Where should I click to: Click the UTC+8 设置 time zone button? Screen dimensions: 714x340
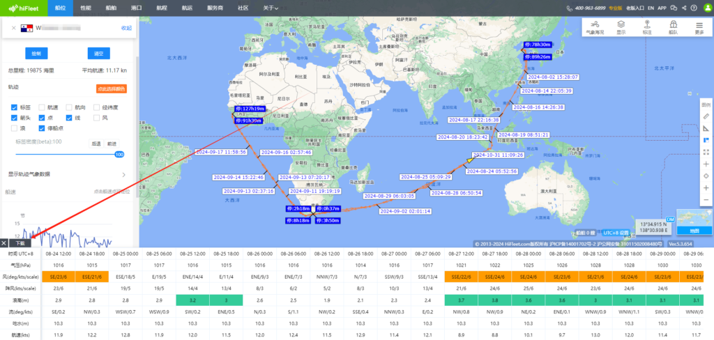click(x=616, y=233)
